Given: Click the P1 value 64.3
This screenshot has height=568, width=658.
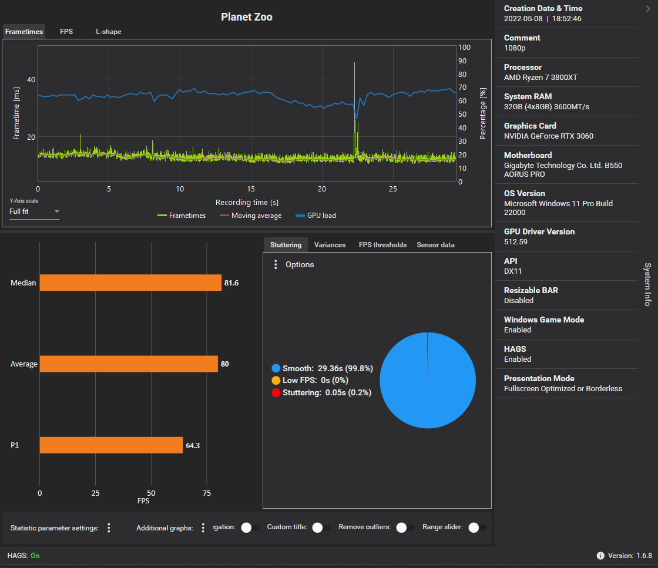Looking at the screenshot, I should pos(193,445).
